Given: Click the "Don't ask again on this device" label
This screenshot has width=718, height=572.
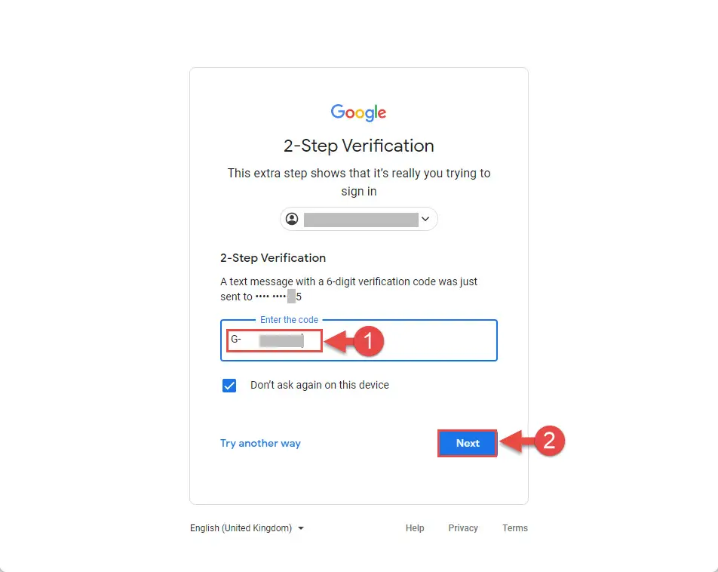Looking at the screenshot, I should pyautogui.click(x=320, y=385).
